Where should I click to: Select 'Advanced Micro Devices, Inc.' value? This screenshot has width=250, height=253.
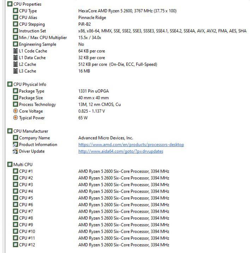(106, 138)
